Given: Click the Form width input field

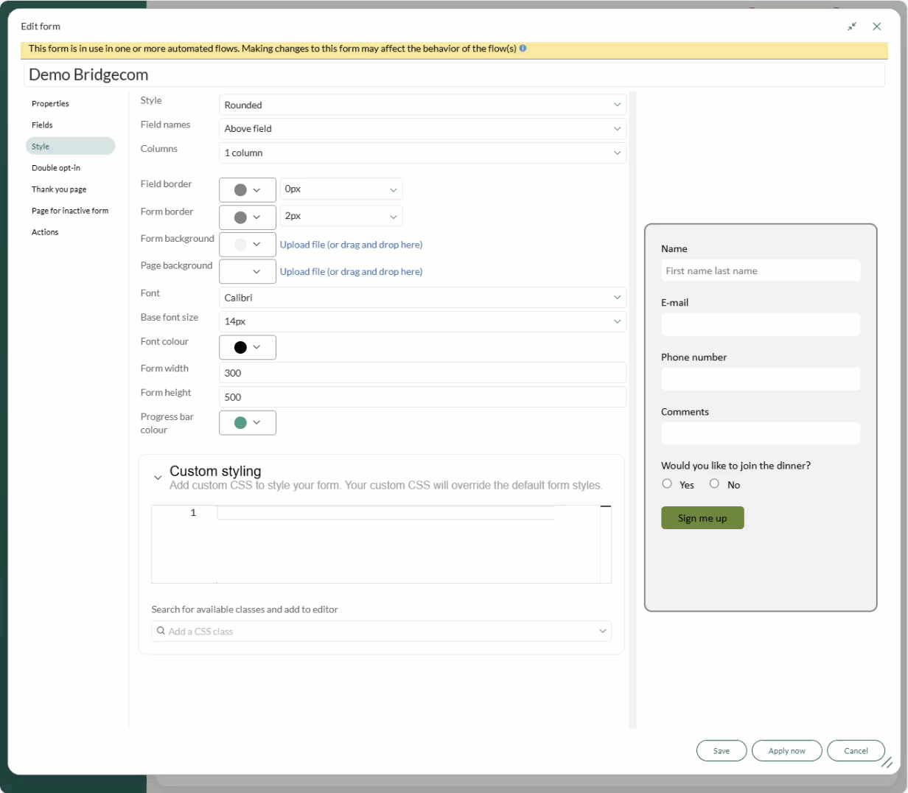Looking at the screenshot, I should (422, 373).
